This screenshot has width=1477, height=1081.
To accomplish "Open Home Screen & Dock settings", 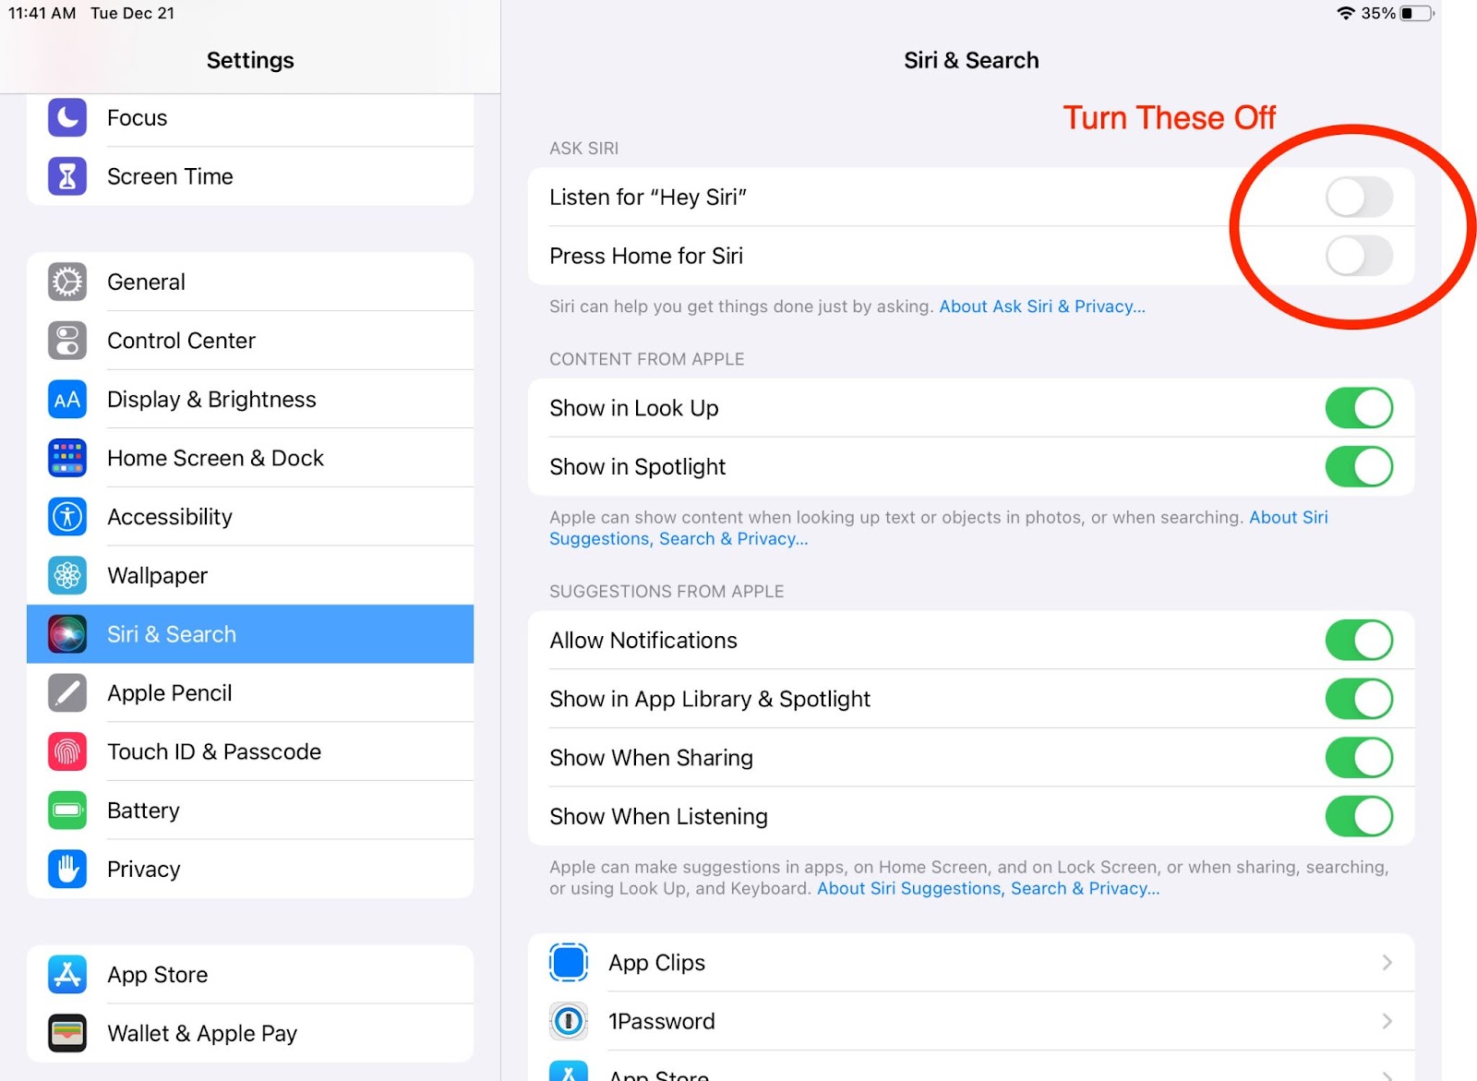I will 250,458.
